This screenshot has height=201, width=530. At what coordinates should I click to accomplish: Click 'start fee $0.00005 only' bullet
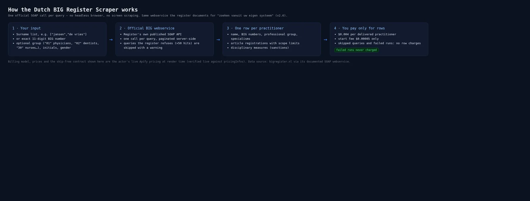pos(358,39)
